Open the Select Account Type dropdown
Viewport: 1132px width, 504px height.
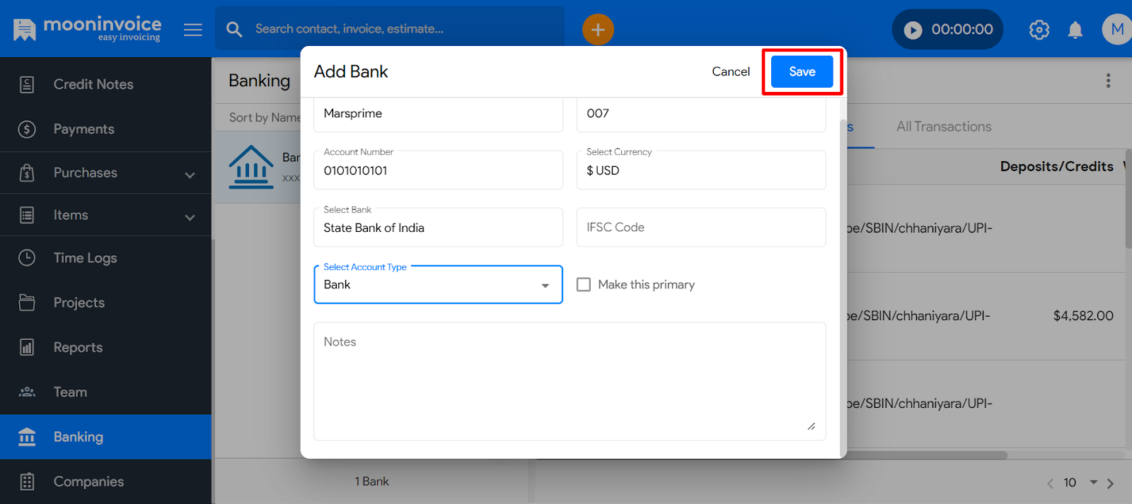(x=438, y=285)
